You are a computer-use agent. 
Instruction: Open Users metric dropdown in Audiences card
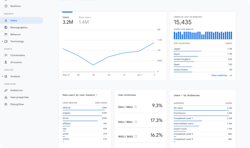[x=178, y=95]
